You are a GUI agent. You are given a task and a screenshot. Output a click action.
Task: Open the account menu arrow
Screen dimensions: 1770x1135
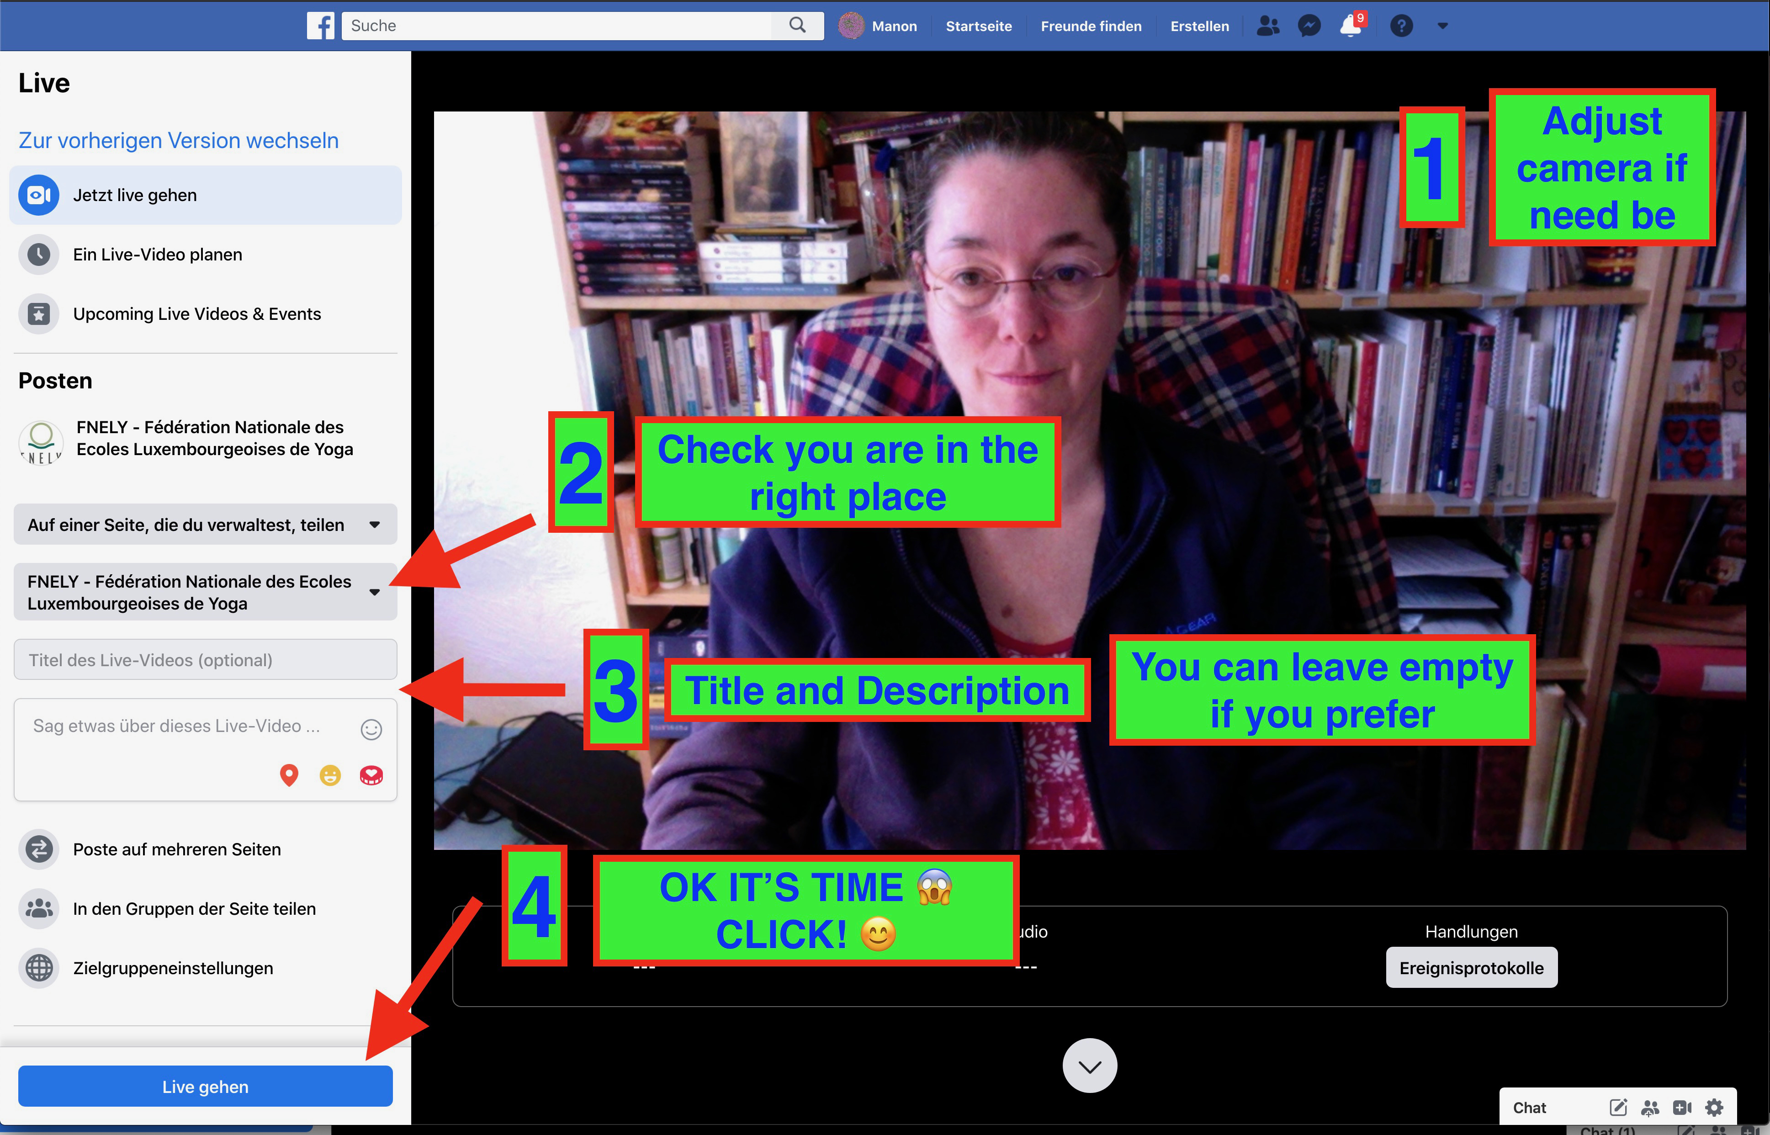pyautogui.click(x=1443, y=26)
